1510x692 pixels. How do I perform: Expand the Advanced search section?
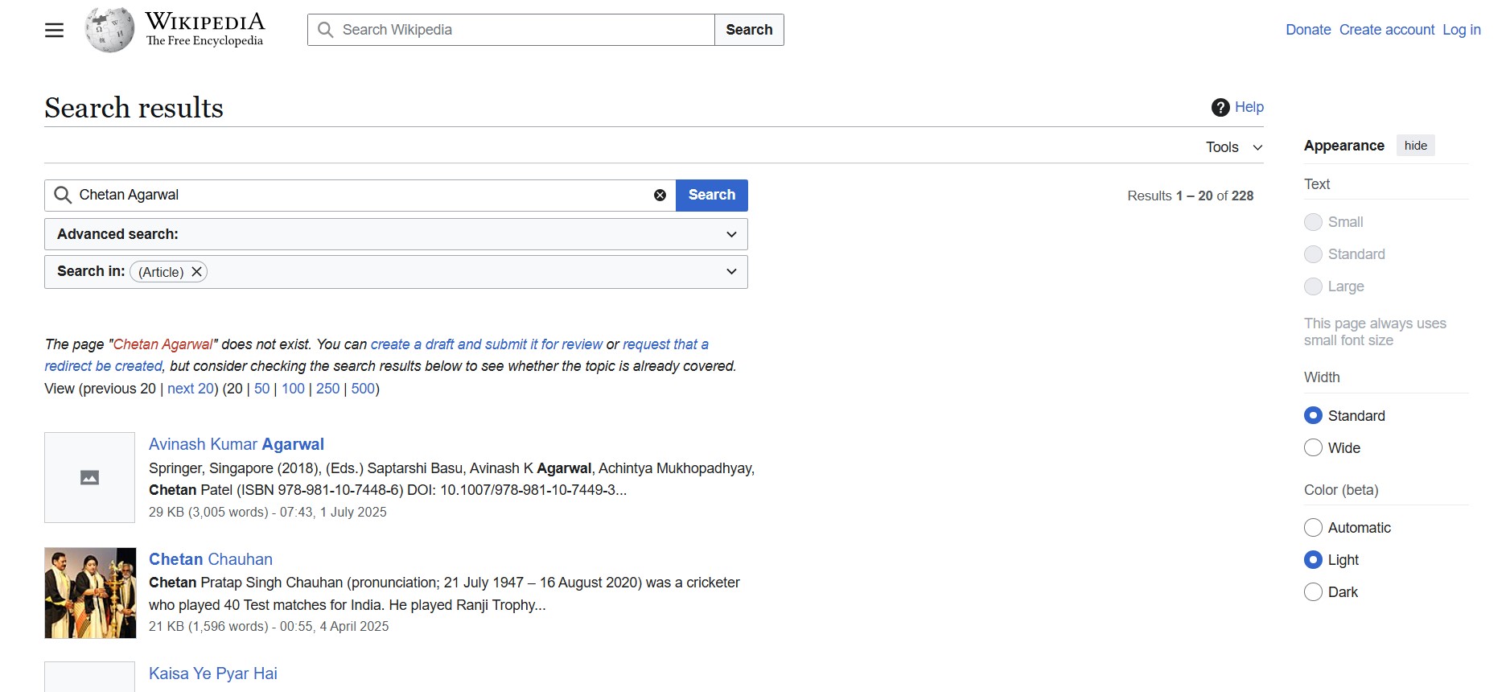click(730, 234)
